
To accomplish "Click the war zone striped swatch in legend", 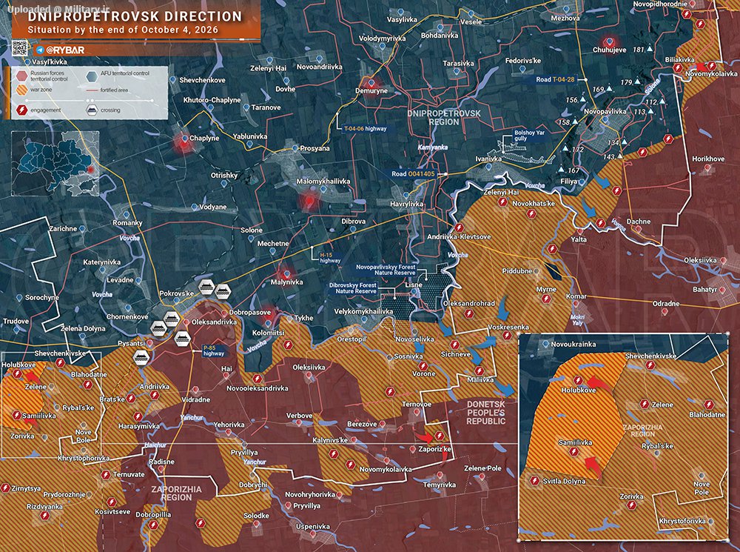I will click(x=21, y=90).
